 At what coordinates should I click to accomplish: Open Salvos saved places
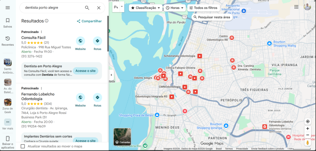click(x=8, y=23)
